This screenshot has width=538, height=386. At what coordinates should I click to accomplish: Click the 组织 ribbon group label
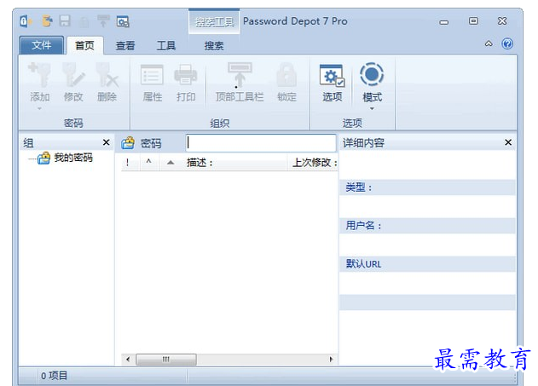tap(220, 123)
